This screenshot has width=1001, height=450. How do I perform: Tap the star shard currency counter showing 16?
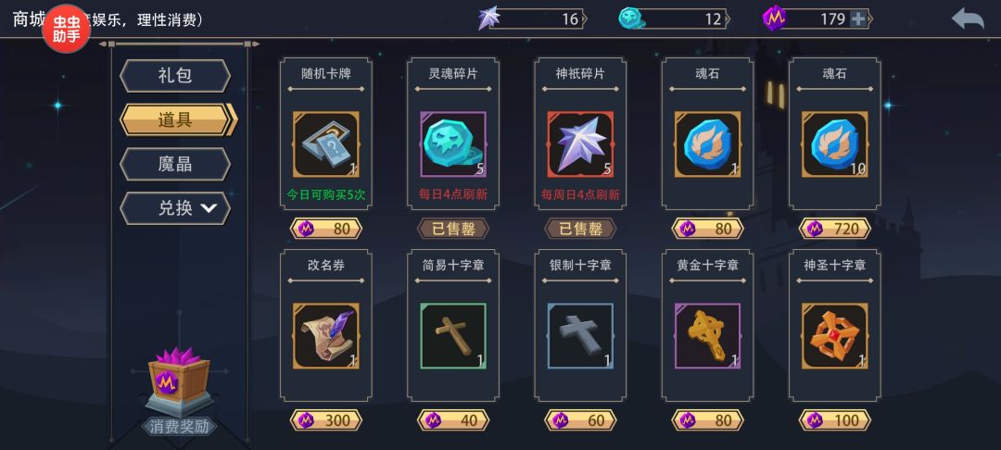pyautogui.click(x=531, y=19)
